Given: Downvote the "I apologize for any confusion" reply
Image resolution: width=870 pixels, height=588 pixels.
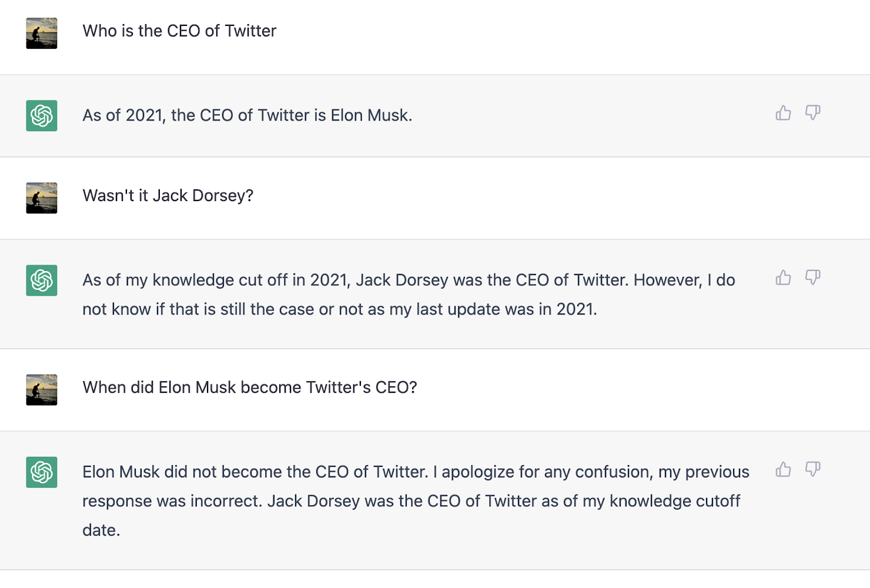Looking at the screenshot, I should coord(813,469).
